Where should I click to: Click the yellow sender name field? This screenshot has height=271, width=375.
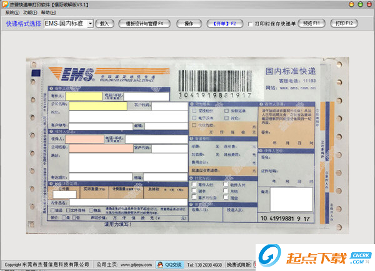84,96
